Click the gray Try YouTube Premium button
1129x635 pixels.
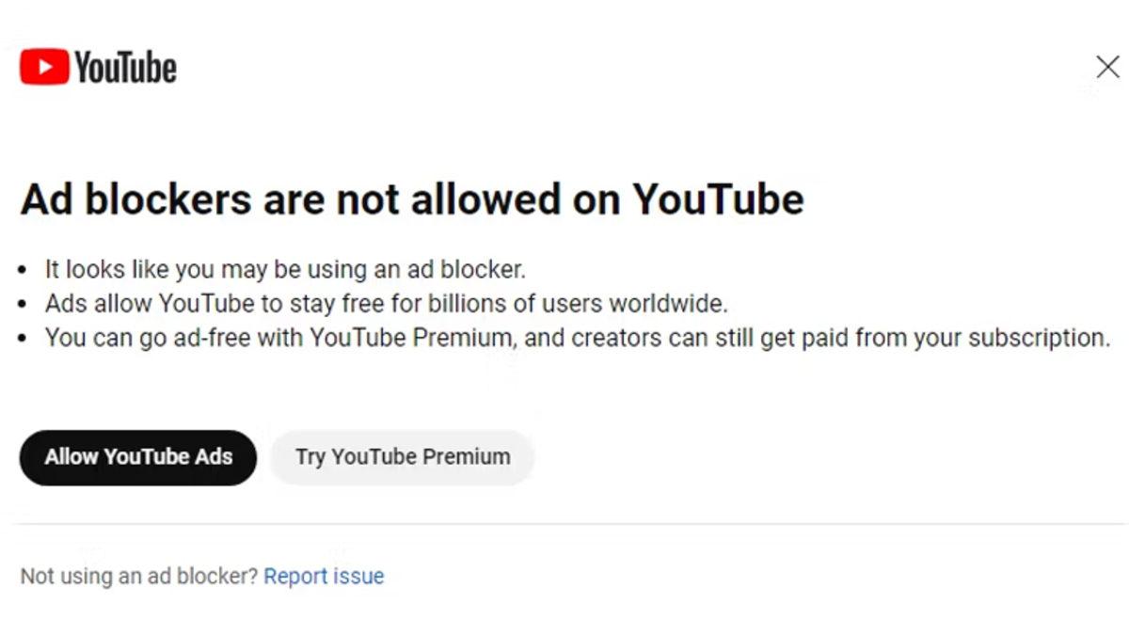pyautogui.click(x=402, y=456)
